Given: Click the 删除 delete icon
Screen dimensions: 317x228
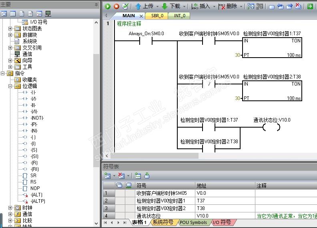Looking at the screenshot, I should pos(222,6).
